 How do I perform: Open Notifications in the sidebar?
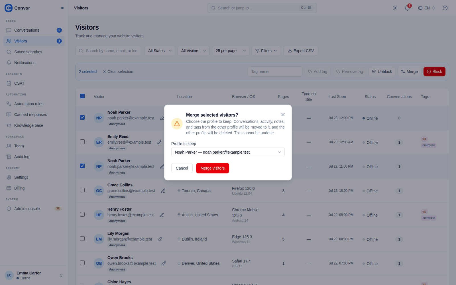click(x=34, y=63)
